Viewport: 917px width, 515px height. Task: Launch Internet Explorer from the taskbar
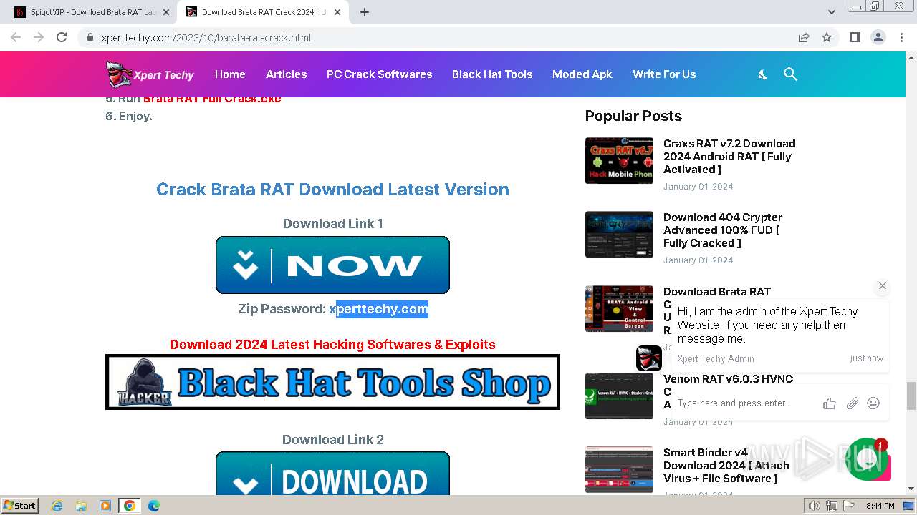pyautogui.click(x=57, y=506)
